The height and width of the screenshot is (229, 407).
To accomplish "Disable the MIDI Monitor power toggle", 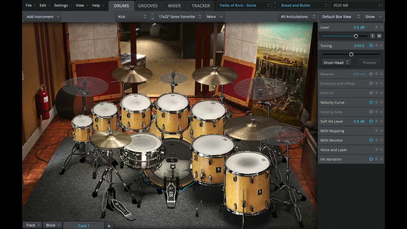I will 371,140.
